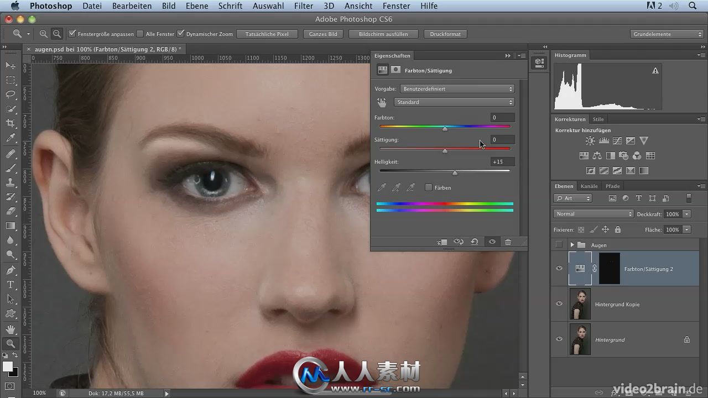This screenshot has height=398, width=708.
Task: Select the Type tool in toolbox
Action: pyautogui.click(x=11, y=285)
